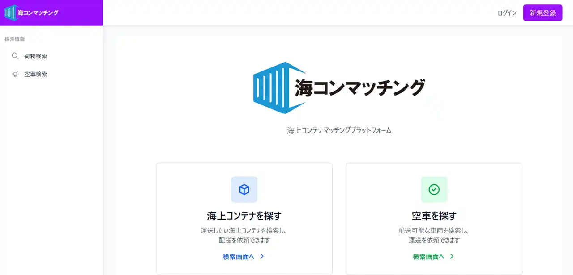
Task: Click the green checkmark icon on 空車を探す card
Action: tap(434, 189)
